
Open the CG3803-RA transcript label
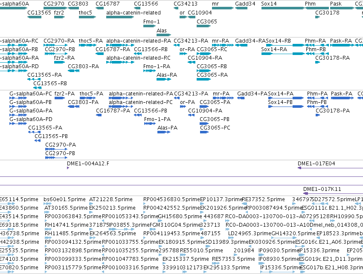pos(83,66)
